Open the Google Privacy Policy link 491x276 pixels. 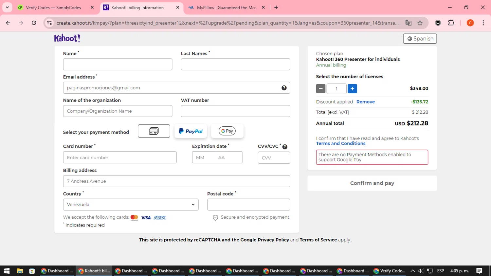(265, 240)
